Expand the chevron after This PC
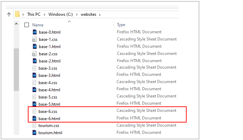Image resolution: width=243 pixels, height=140 pixels. click(44, 14)
